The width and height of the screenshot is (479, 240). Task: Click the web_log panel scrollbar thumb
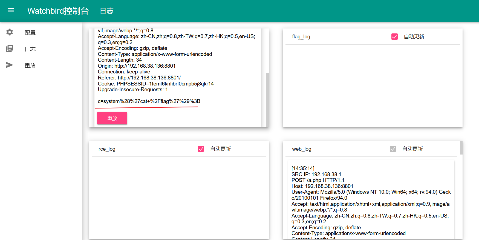(461, 148)
